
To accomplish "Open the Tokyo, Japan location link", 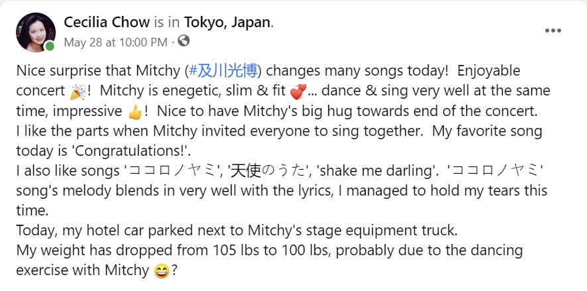I will pos(227,23).
